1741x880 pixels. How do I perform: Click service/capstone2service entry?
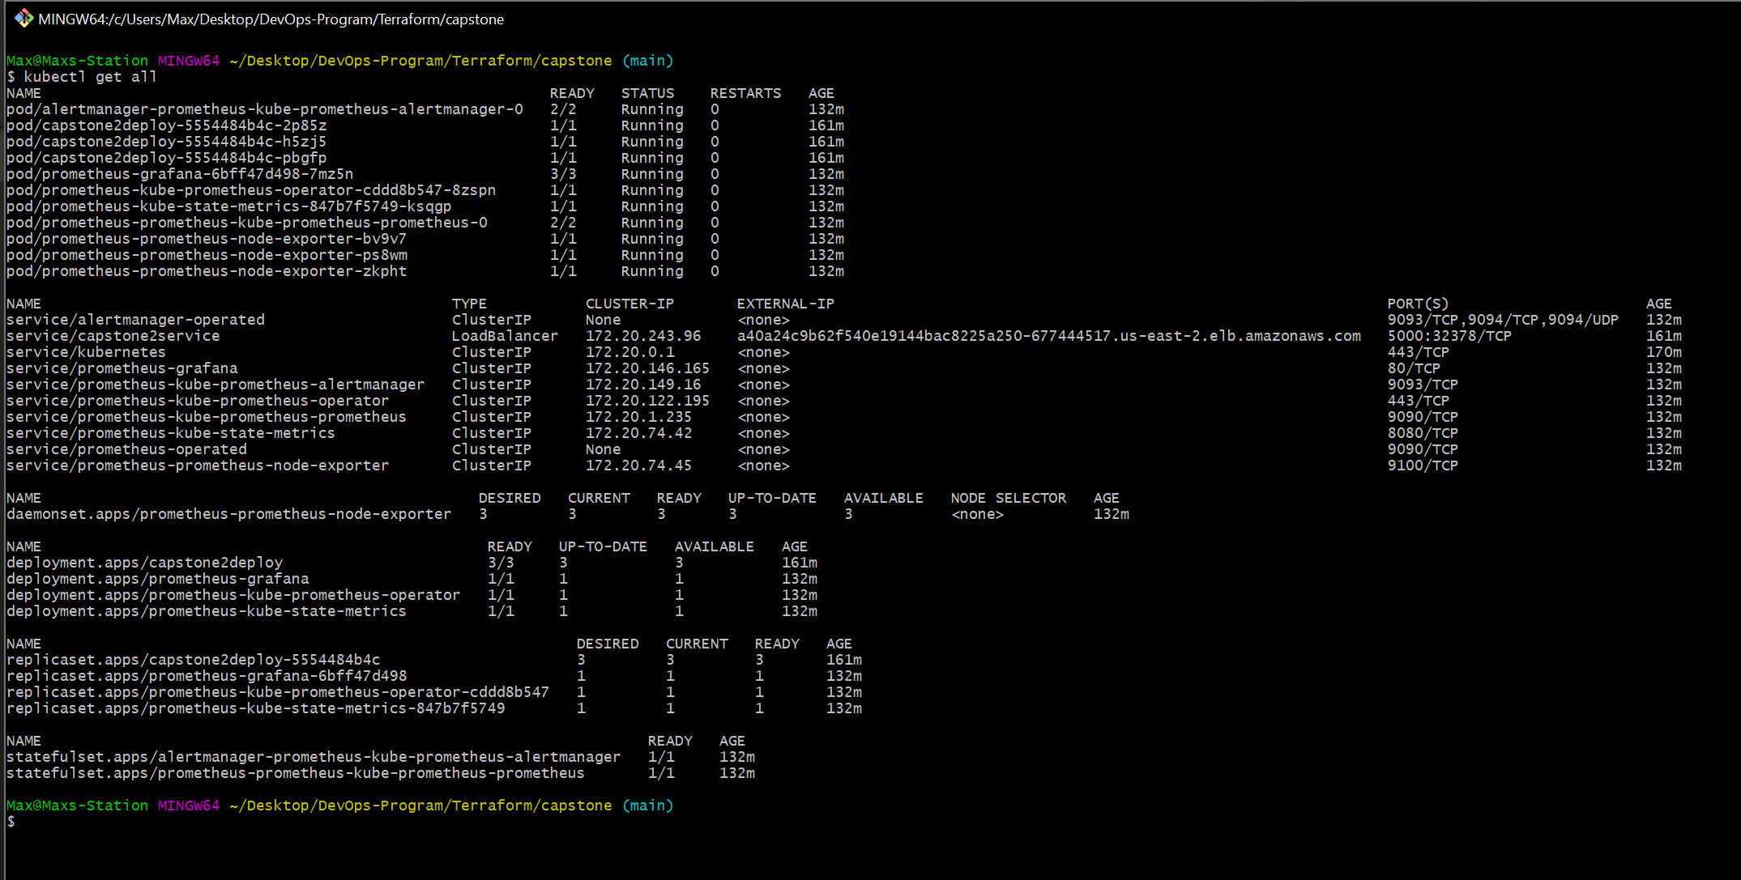pyautogui.click(x=113, y=335)
